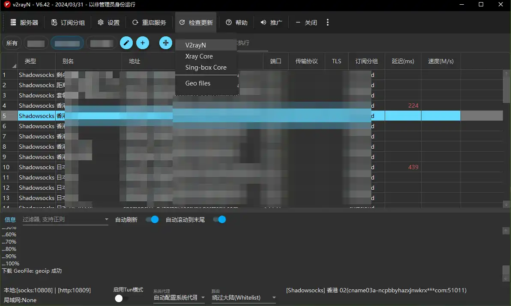This screenshot has width=511, height=306.
Task: Toggle 启用Tun模式 switch
Action: [122, 298]
